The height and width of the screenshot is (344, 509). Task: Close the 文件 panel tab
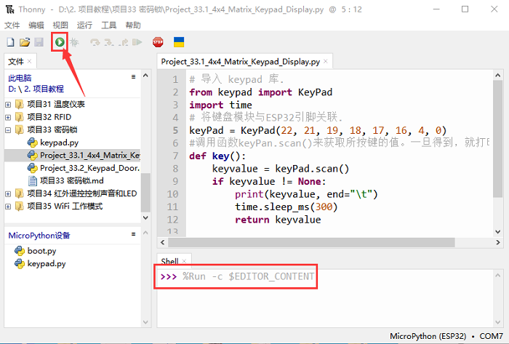[31, 62]
